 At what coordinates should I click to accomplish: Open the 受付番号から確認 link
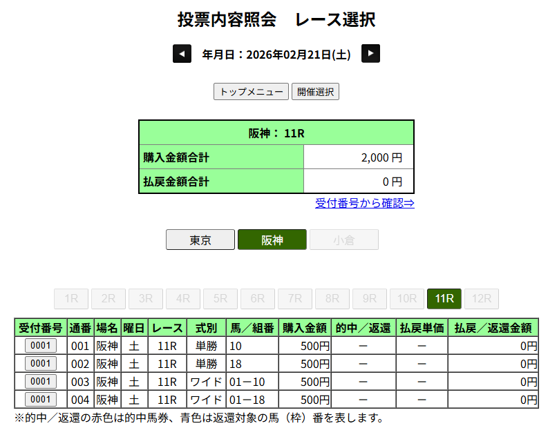pos(364,203)
